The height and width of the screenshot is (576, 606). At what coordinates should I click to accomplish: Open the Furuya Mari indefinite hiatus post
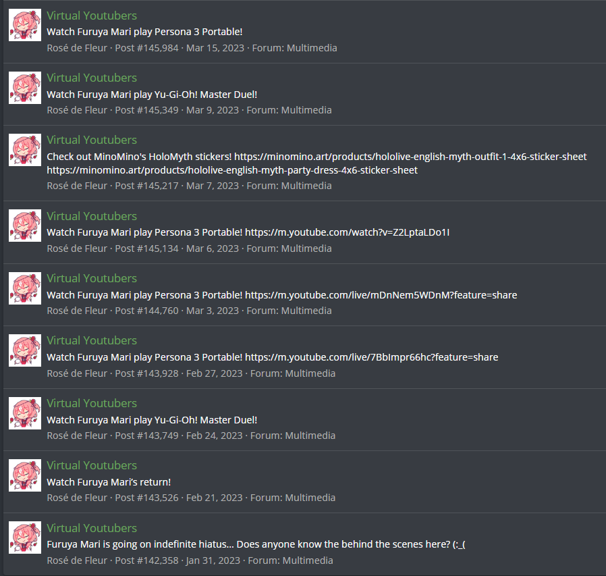[x=256, y=545]
